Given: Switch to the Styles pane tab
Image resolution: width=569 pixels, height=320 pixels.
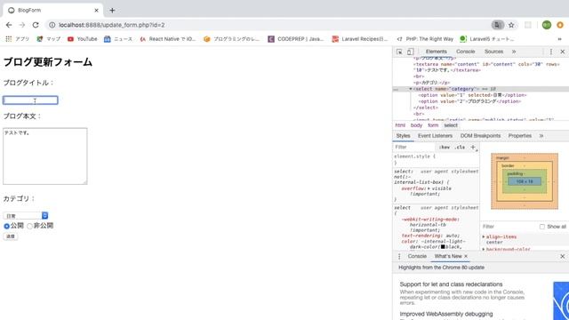Looking at the screenshot, I should pyautogui.click(x=403, y=136).
